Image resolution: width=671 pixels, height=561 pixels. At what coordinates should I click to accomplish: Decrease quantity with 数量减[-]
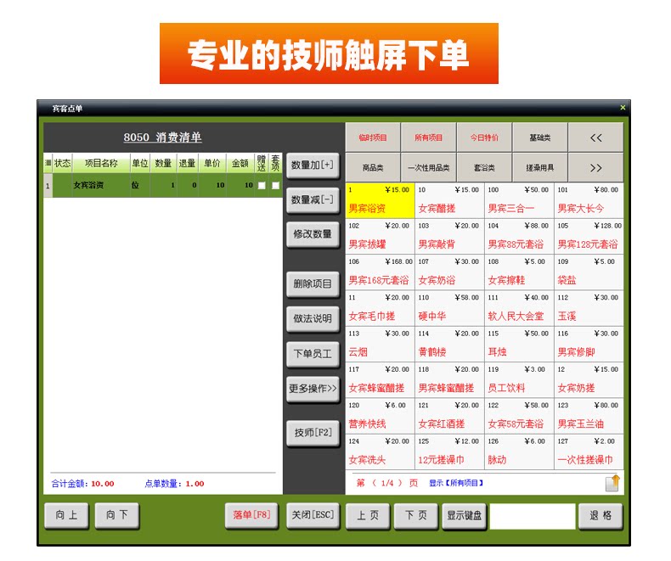(x=313, y=199)
